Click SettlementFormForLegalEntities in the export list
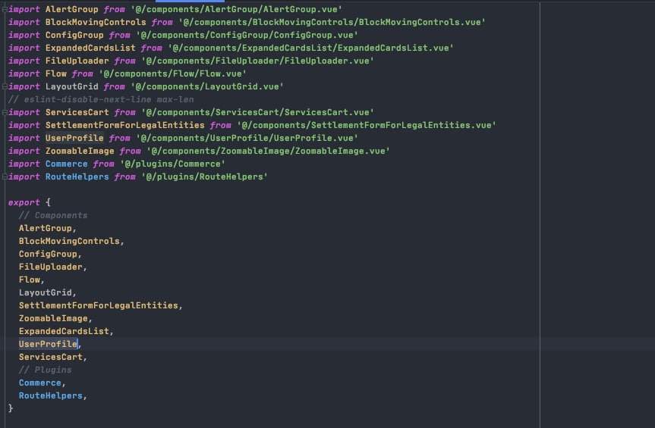655x428 pixels. (x=98, y=305)
